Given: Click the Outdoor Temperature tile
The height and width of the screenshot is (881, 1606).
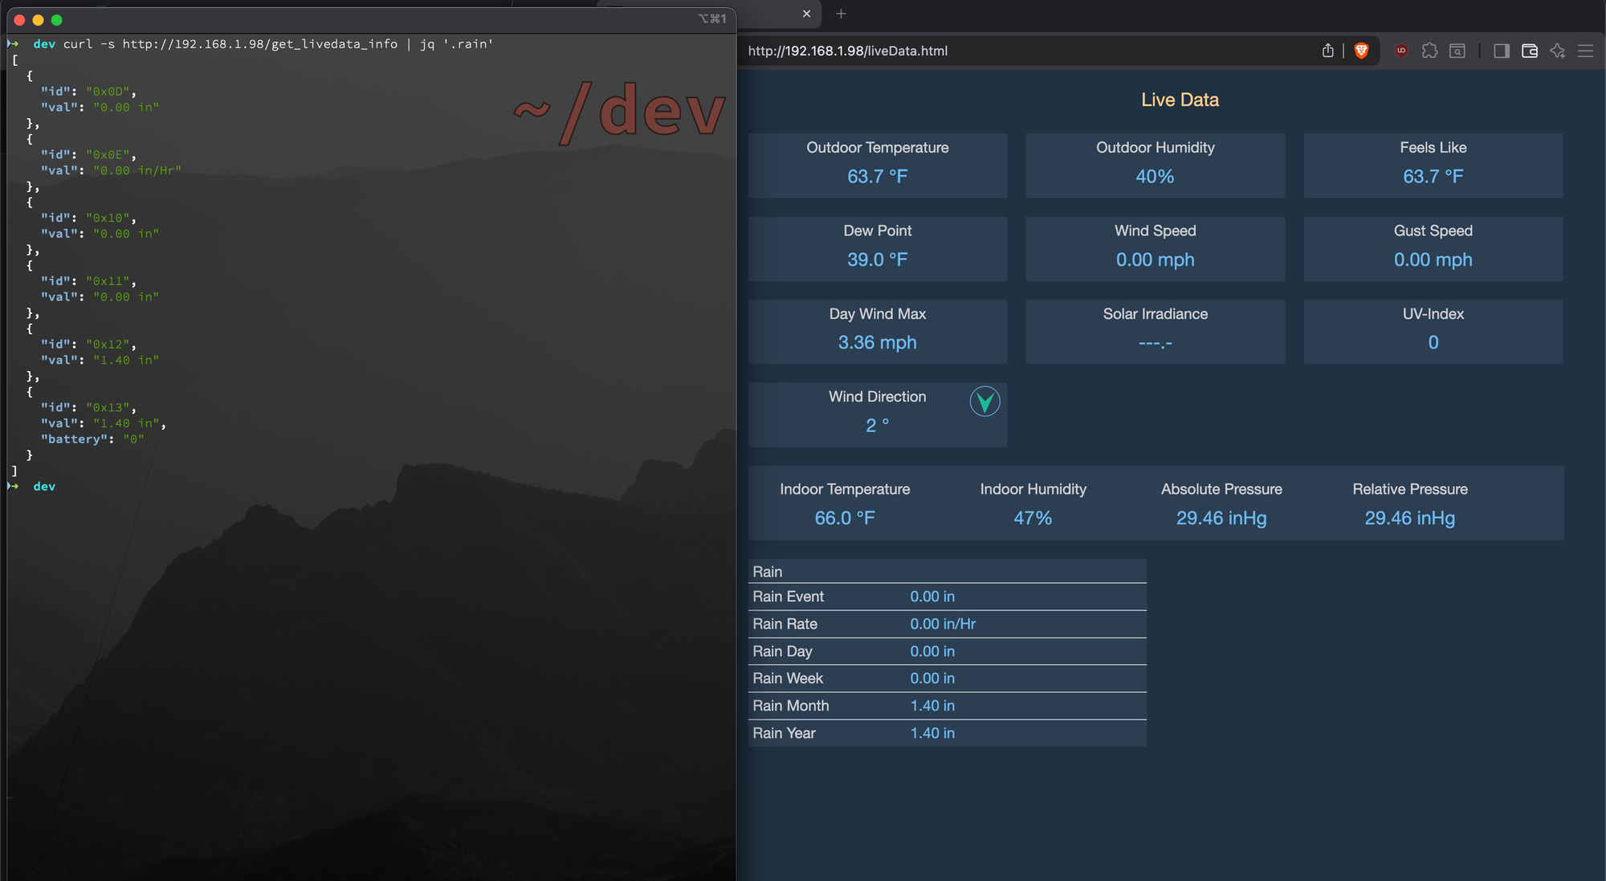Looking at the screenshot, I should click(x=877, y=165).
